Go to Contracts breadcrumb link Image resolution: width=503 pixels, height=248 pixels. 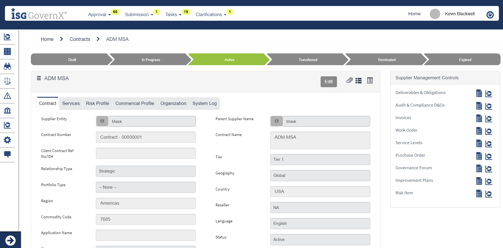pyautogui.click(x=80, y=39)
